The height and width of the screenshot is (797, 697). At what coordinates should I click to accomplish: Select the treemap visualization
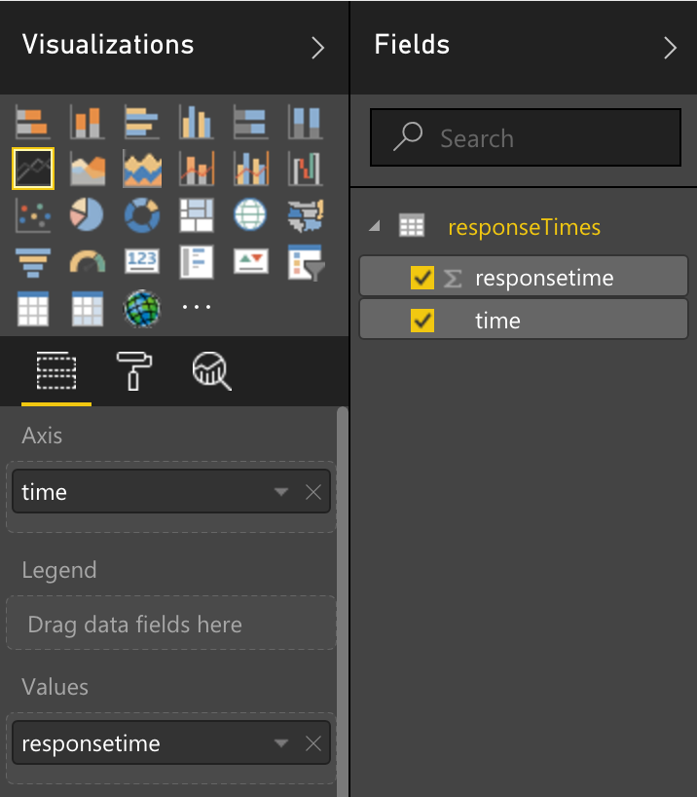pyautogui.click(x=196, y=215)
